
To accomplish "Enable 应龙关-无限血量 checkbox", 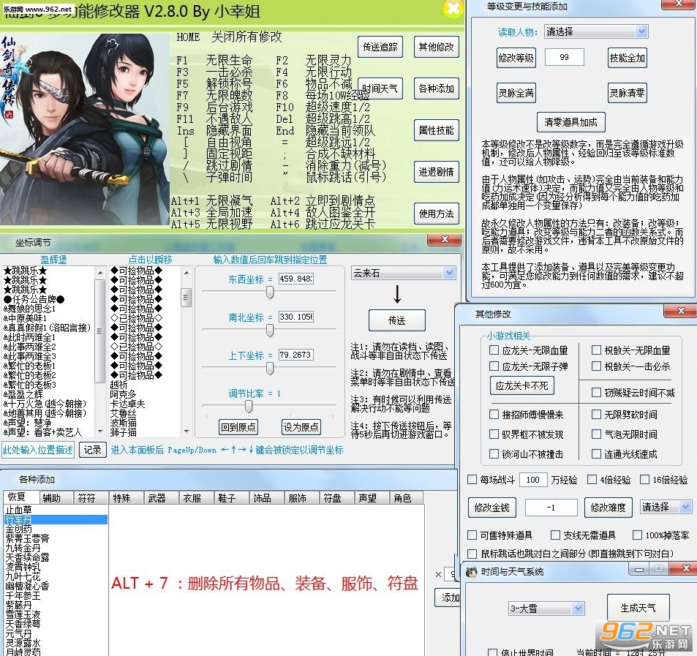I will (x=494, y=350).
